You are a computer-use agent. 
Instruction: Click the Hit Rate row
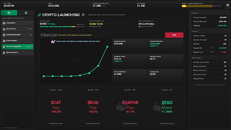210,44
